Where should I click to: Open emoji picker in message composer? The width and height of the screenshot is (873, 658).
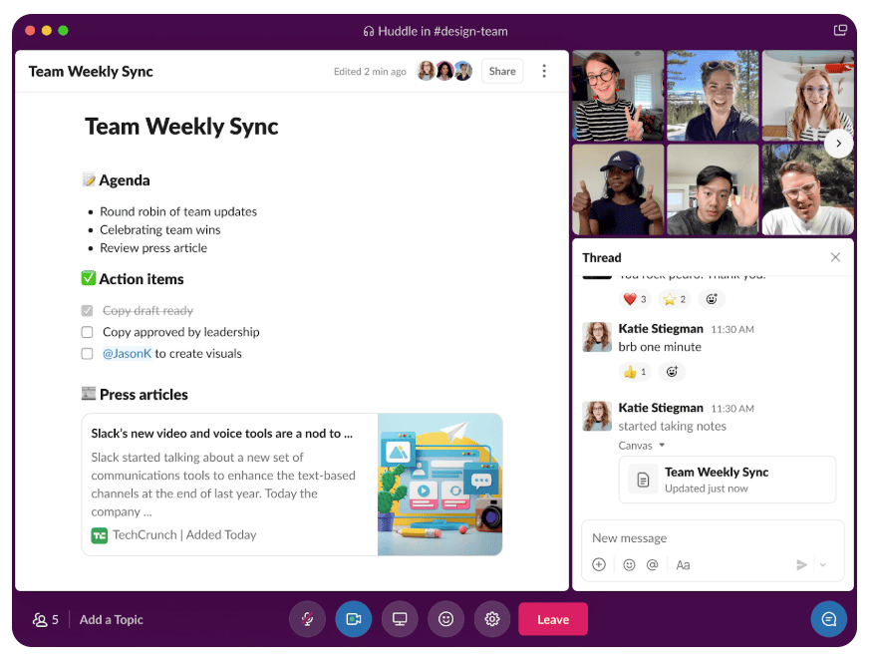coord(629,564)
